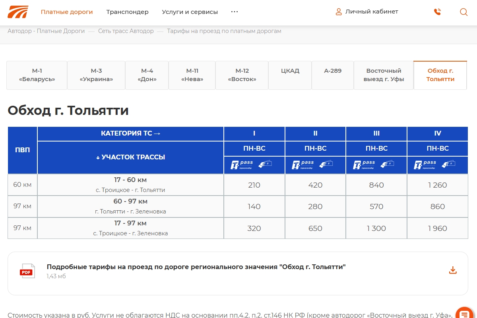Switch to М-1 «Беларусь» tab
477x318 pixels.
click(37, 75)
